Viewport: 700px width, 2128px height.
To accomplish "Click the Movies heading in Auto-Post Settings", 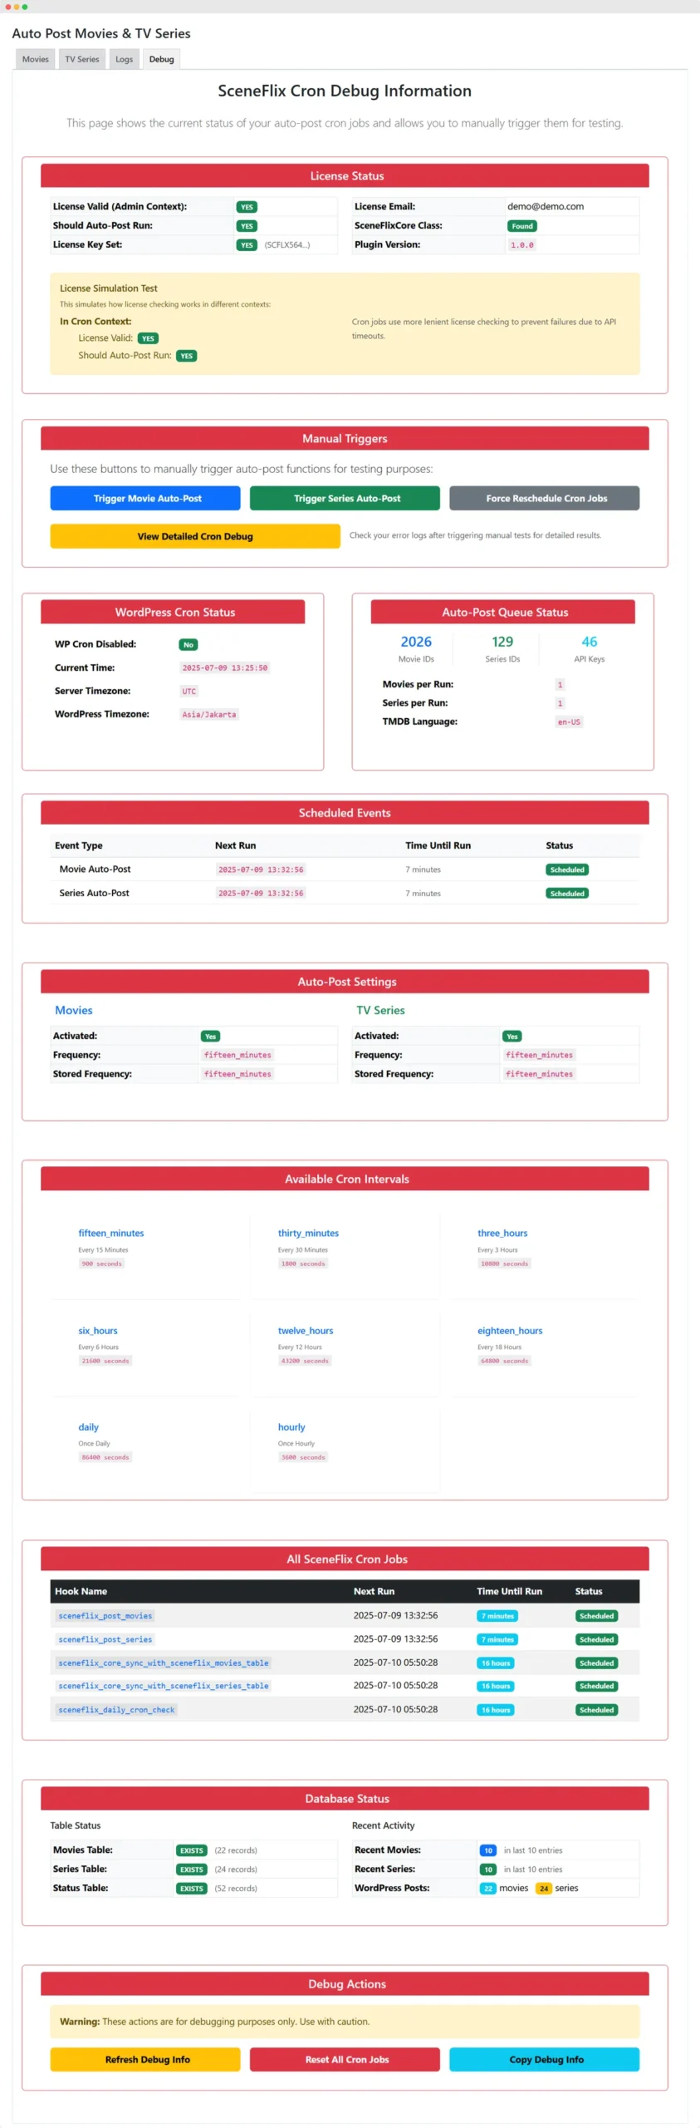I will click(74, 1010).
